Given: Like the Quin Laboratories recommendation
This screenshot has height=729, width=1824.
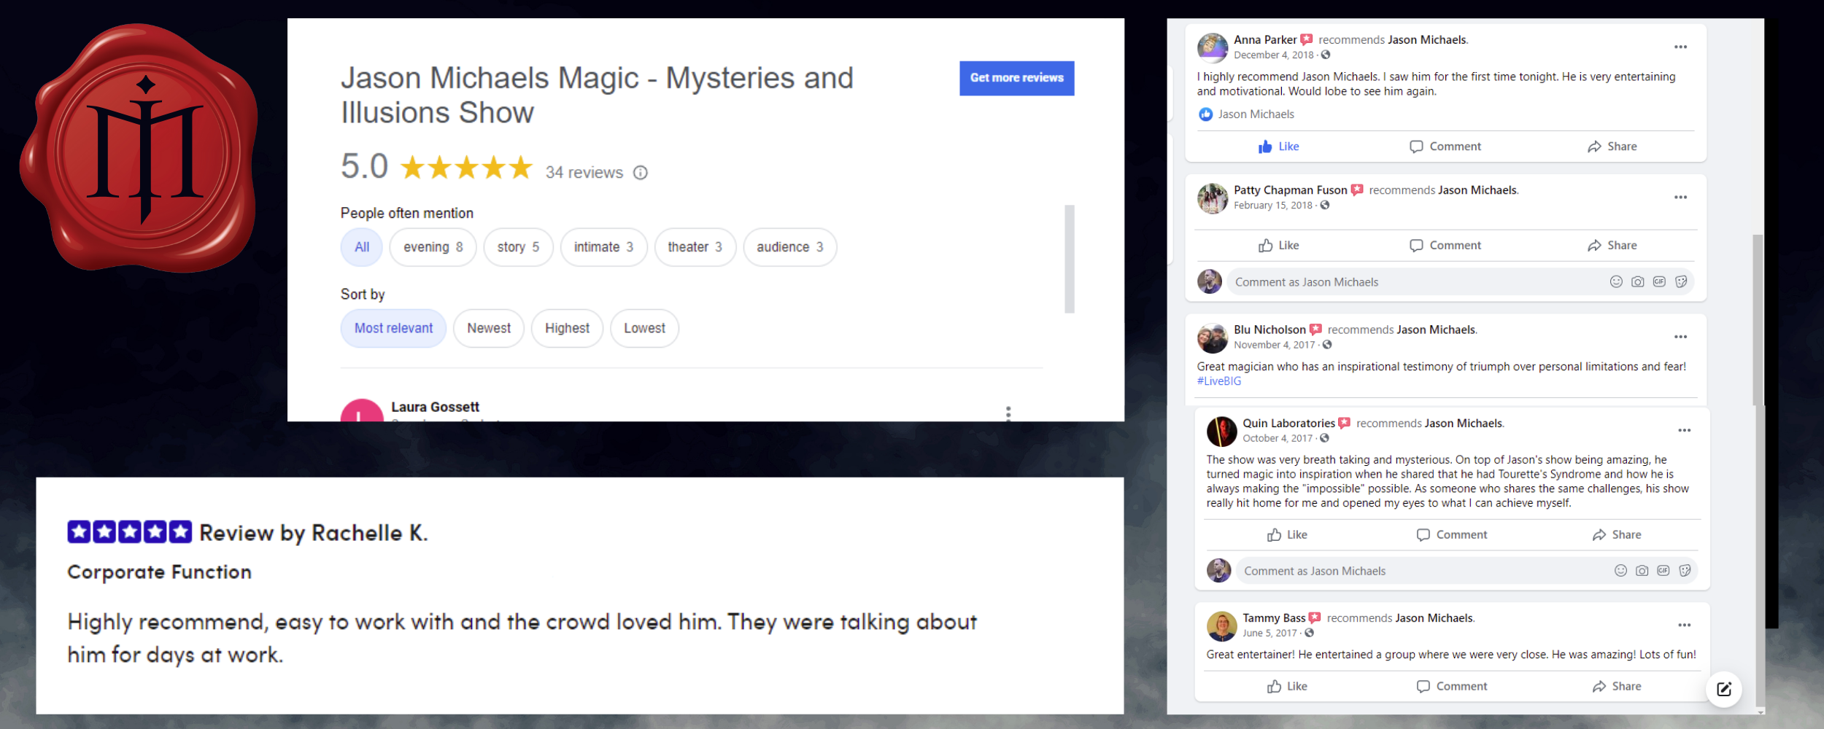Looking at the screenshot, I should 1287,535.
